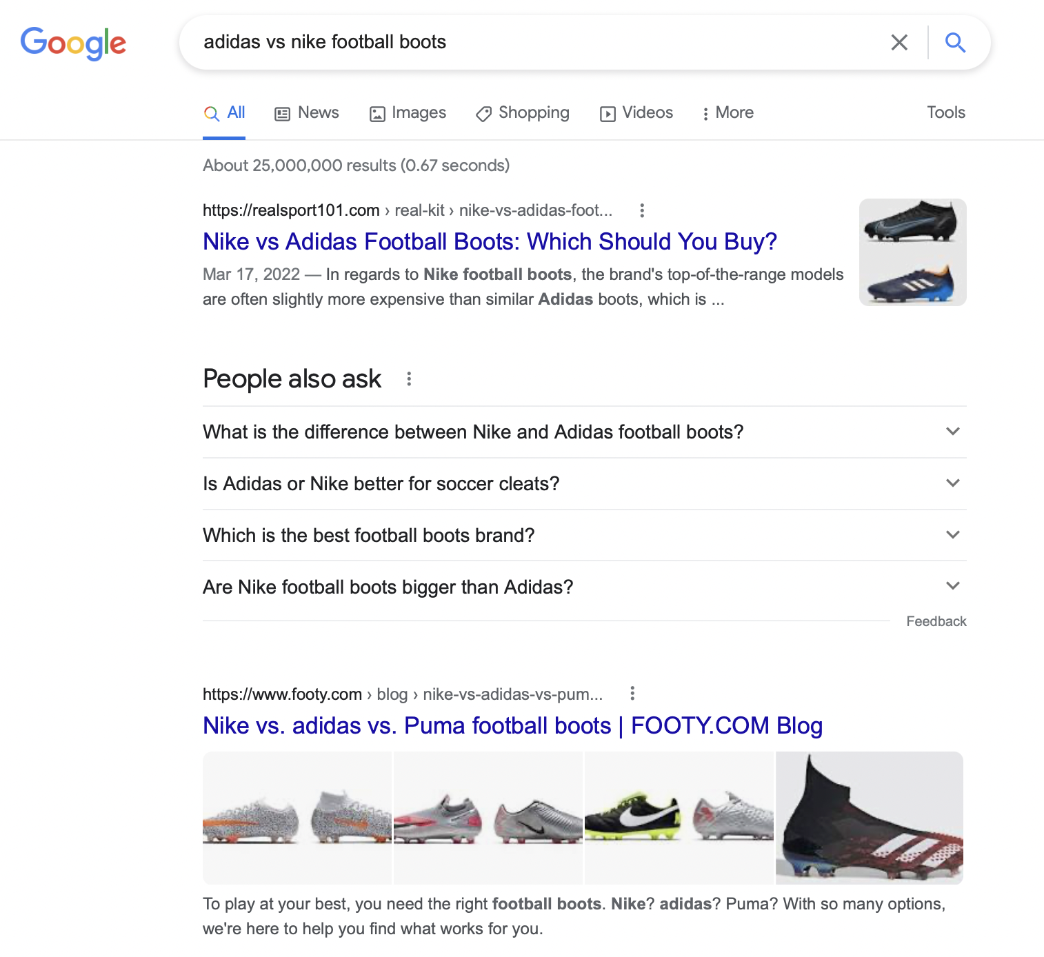Screen dimensions: 1044x957
Task: Click the Google logo
Action: [x=73, y=43]
